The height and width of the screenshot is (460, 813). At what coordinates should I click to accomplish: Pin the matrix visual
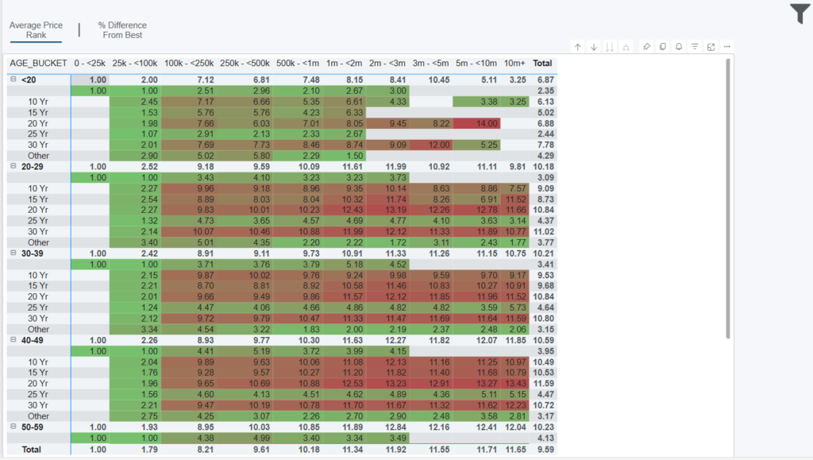646,47
